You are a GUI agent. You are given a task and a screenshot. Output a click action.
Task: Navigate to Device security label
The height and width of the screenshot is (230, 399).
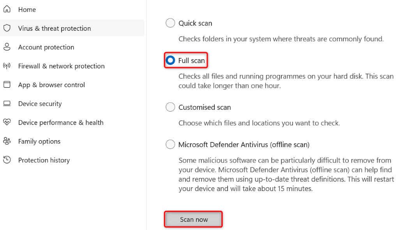[40, 104]
